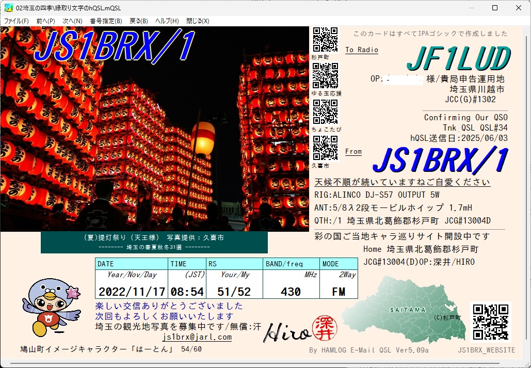
Task: Open the ファイル(F) menu
Action: click(x=17, y=21)
